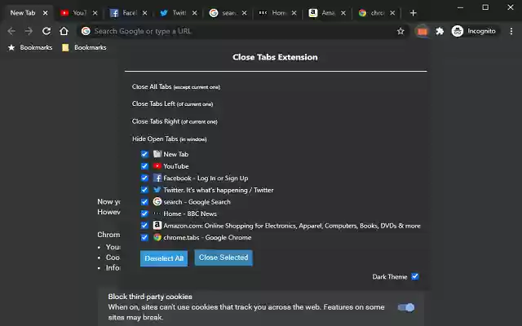Viewport: 522px width, 326px height.
Task: Click the YouTube icon in tab list
Action: 157,165
